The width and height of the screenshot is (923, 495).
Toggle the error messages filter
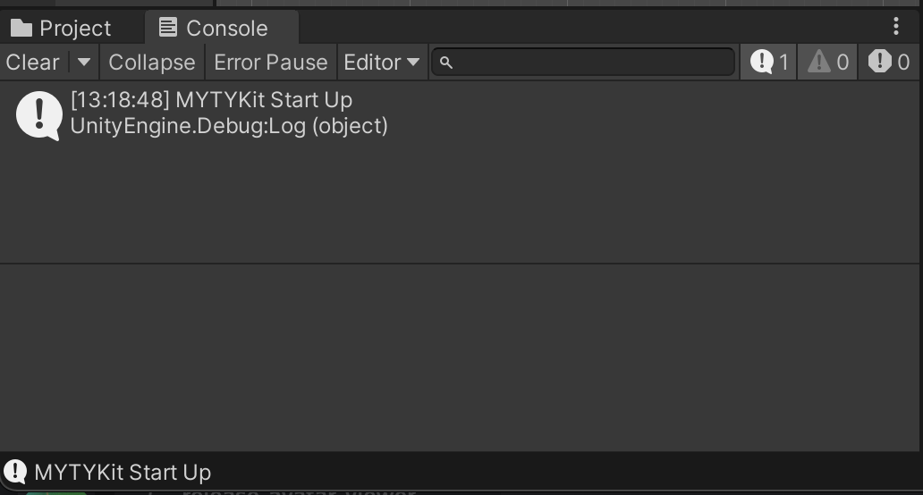pyautogui.click(x=890, y=62)
